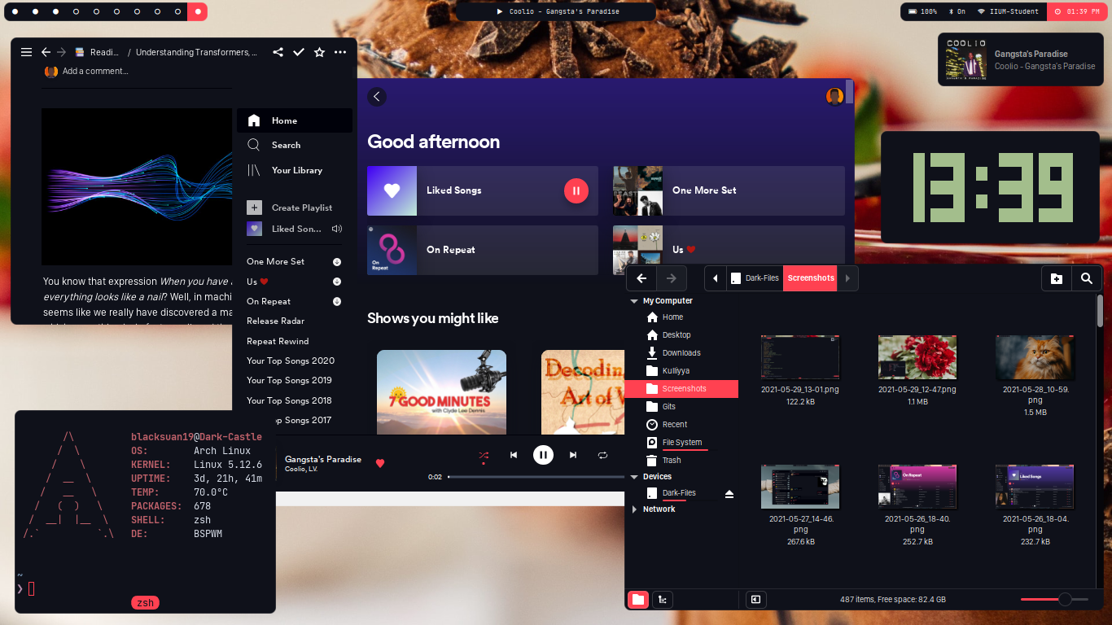Eject the Dark-Files device
1112x625 pixels.
point(729,494)
